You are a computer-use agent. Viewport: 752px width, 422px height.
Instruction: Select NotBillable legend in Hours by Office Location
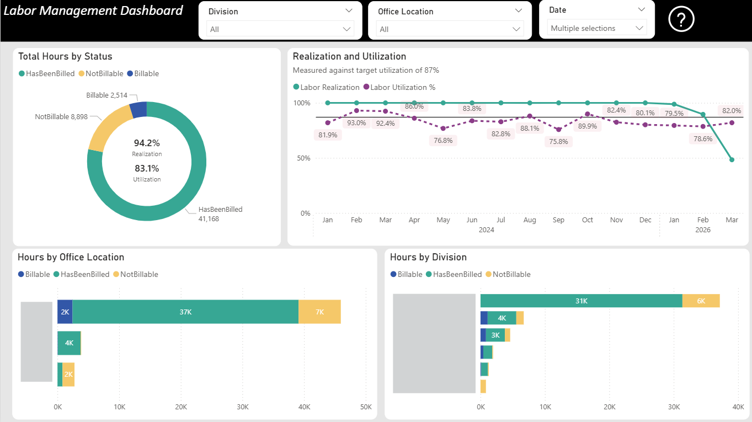pos(135,274)
